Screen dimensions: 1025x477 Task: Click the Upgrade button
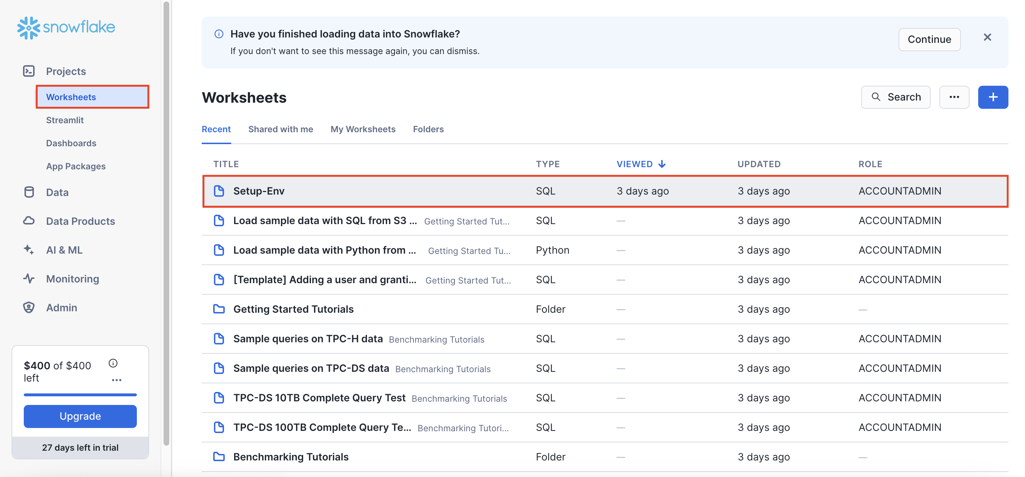pos(80,416)
